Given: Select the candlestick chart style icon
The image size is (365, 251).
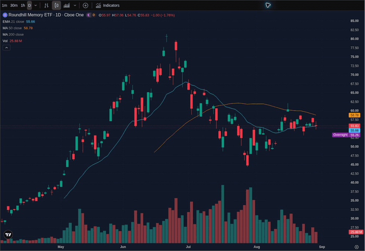Looking at the screenshot, I should pyautogui.click(x=56, y=5).
